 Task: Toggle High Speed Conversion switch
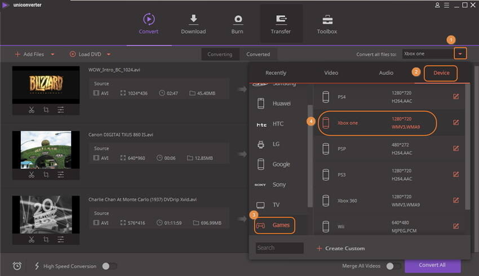click(x=110, y=266)
